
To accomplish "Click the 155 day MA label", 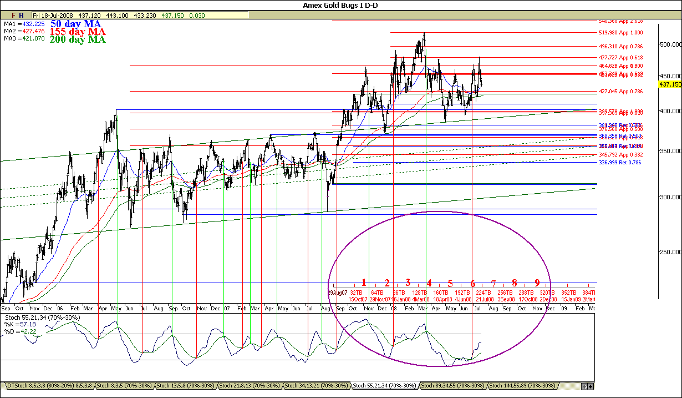I will coord(78,32).
